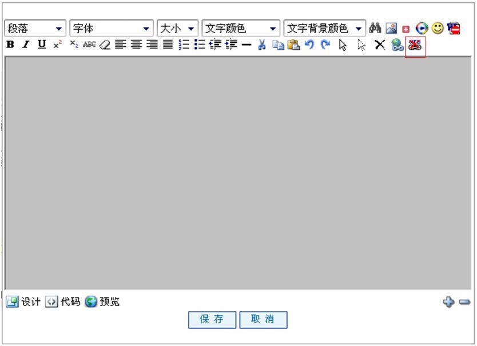This screenshot has height=346, width=477.
Task: Click the plus icon to enlarge editor
Action: pos(449,302)
